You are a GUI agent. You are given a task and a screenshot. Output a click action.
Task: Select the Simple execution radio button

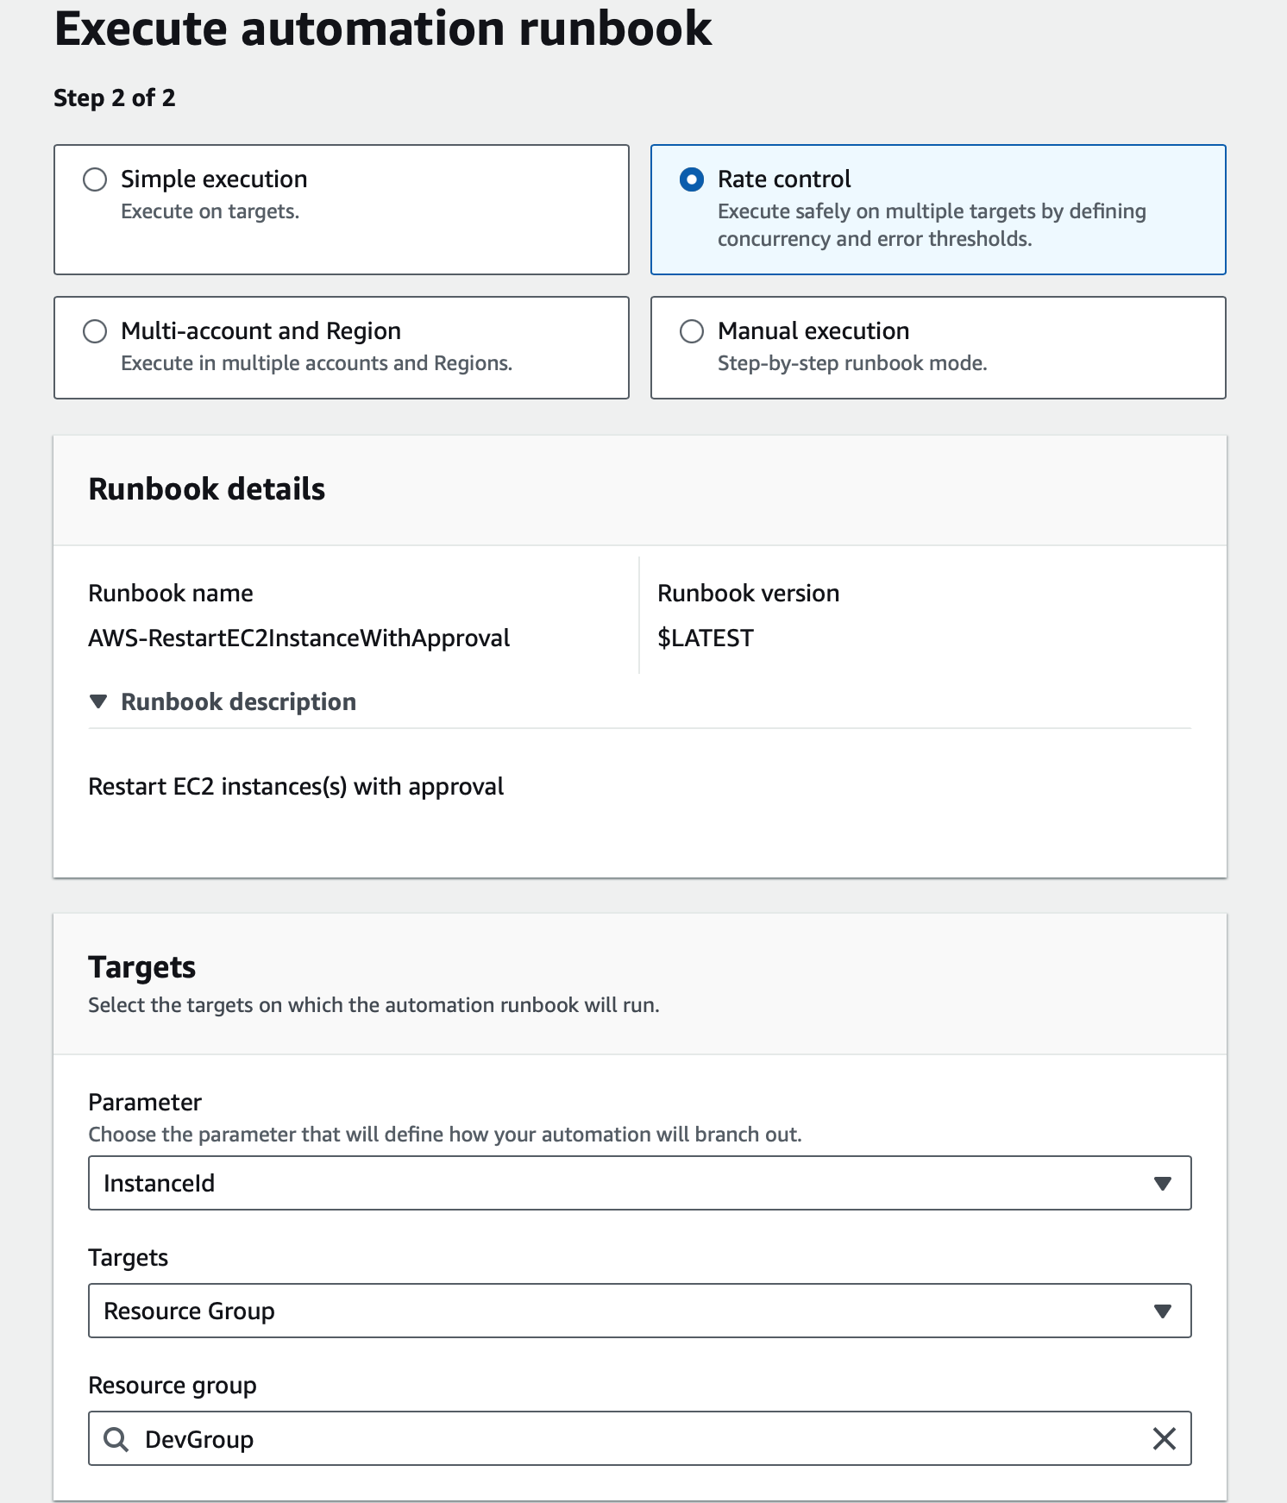(95, 179)
